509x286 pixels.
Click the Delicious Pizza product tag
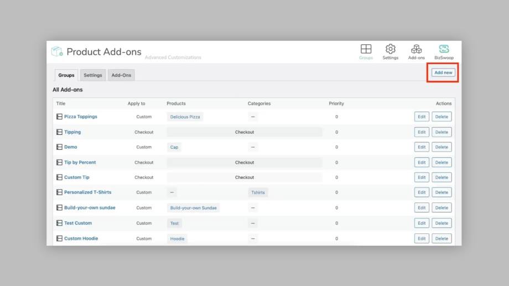coord(185,117)
